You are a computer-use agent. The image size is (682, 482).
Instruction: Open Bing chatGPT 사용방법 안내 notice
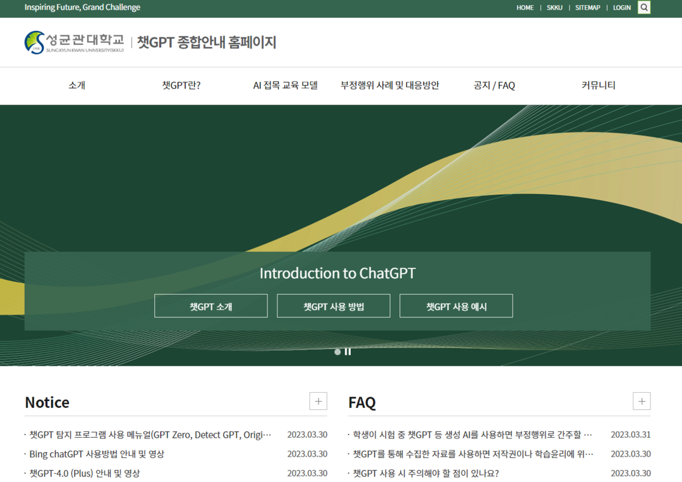coord(97,454)
